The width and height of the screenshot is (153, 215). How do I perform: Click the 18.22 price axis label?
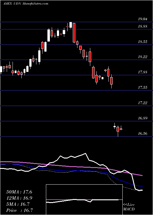143,57
